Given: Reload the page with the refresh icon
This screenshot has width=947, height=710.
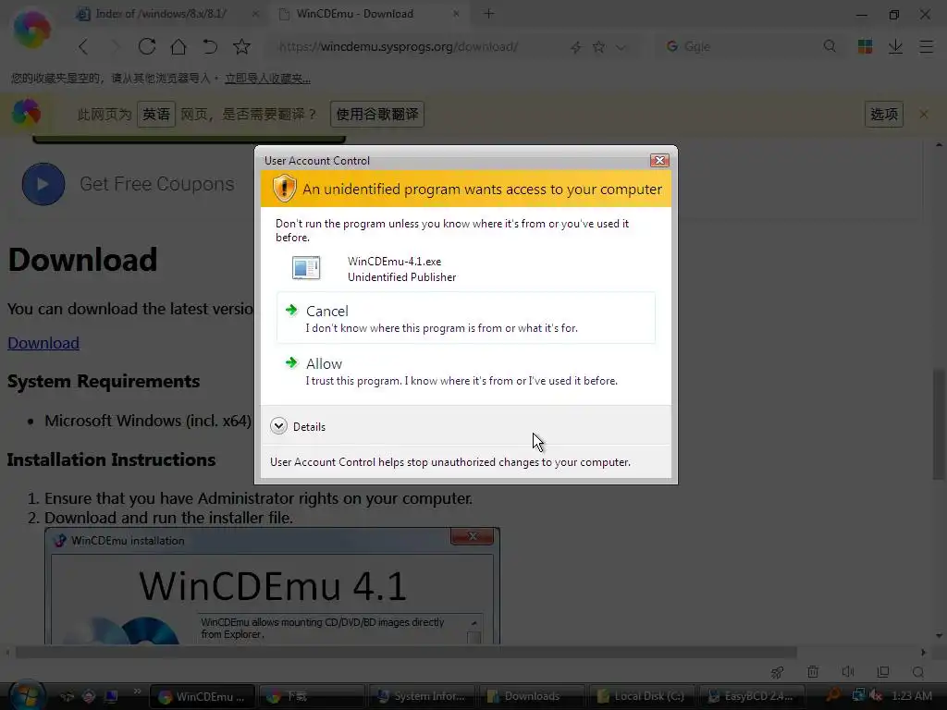Looking at the screenshot, I should [x=147, y=46].
